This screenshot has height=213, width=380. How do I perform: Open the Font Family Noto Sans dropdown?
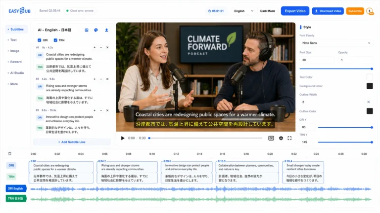click(x=336, y=43)
